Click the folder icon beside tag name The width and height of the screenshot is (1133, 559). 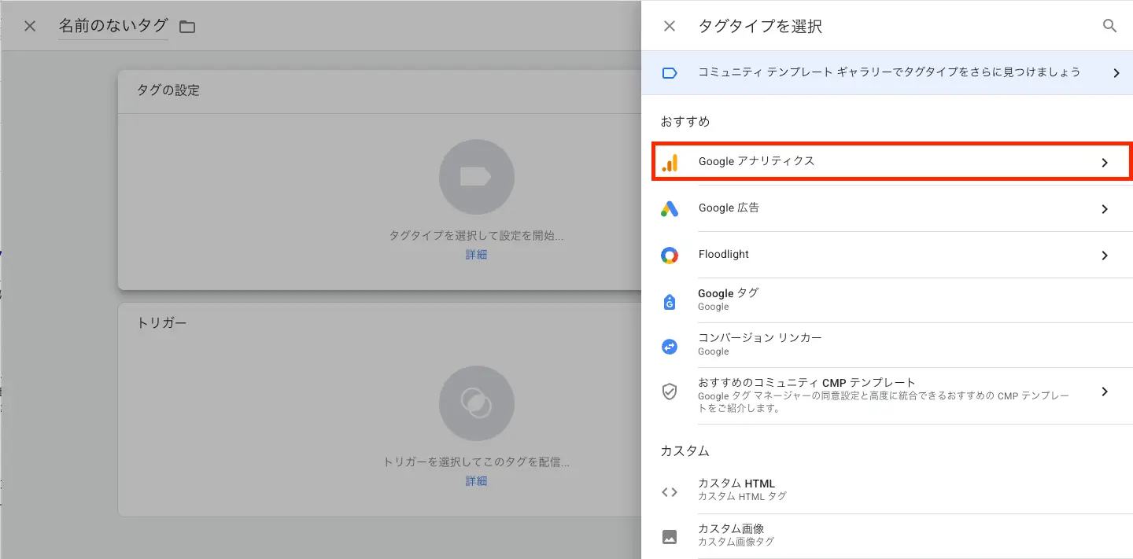[x=186, y=27]
